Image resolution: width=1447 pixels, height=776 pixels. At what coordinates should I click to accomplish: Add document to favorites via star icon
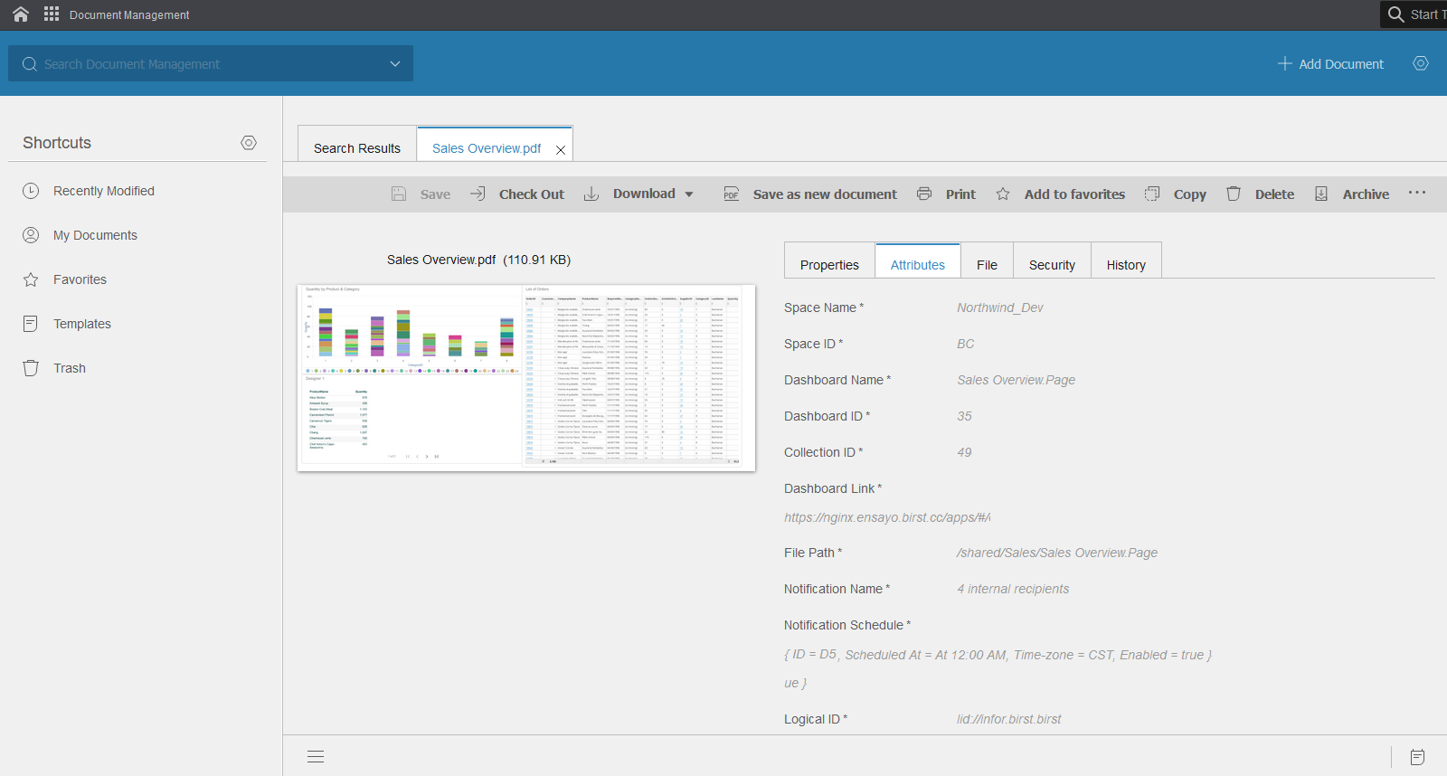pyautogui.click(x=1003, y=194)
